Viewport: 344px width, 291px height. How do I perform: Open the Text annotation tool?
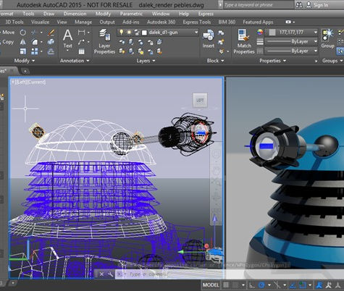(x=67, y=38)
